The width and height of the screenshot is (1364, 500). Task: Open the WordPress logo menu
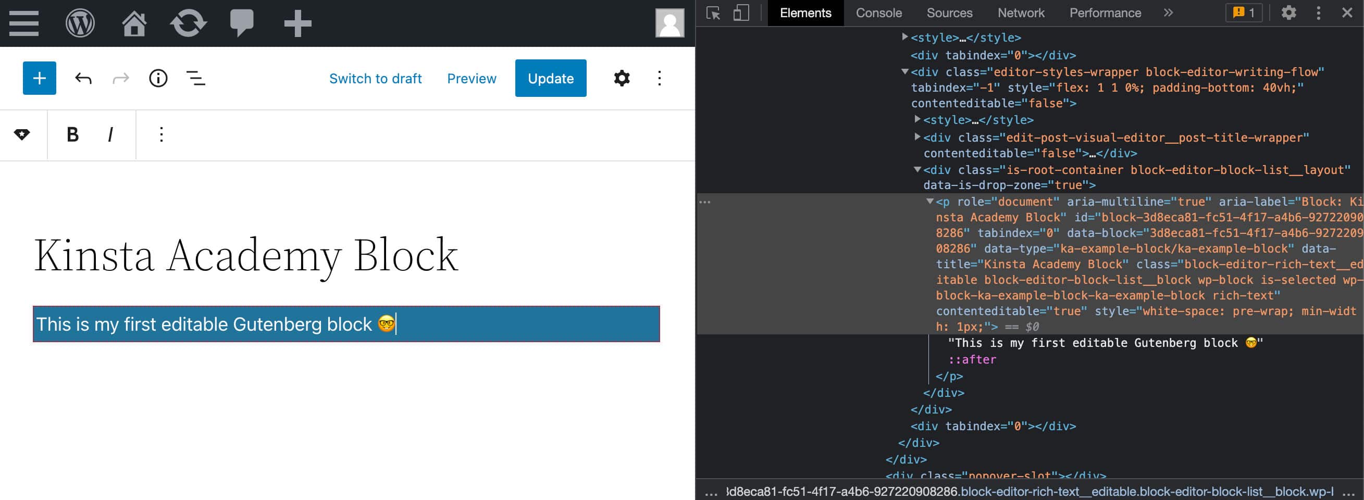click(80, 23)
